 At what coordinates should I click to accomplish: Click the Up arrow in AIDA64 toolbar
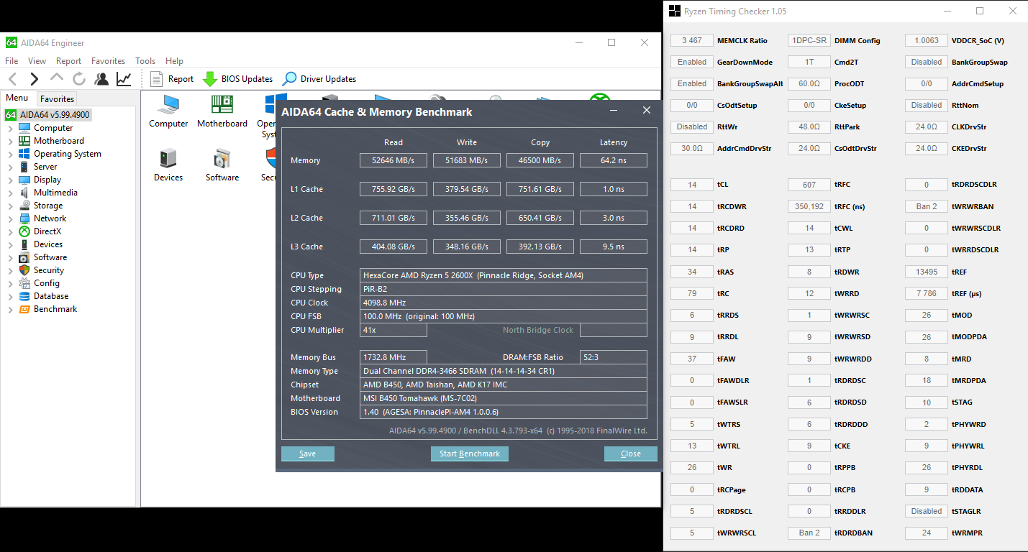57,78
